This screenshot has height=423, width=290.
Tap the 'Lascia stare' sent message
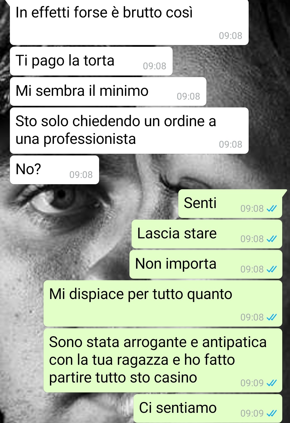tap(207, 234)
